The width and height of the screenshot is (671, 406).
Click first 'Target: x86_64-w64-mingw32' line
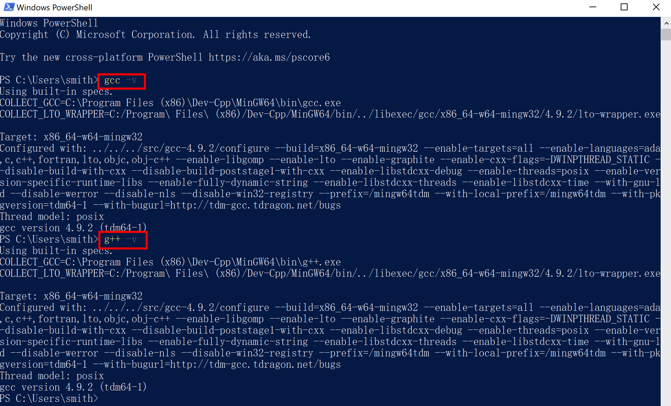[71, 137]
